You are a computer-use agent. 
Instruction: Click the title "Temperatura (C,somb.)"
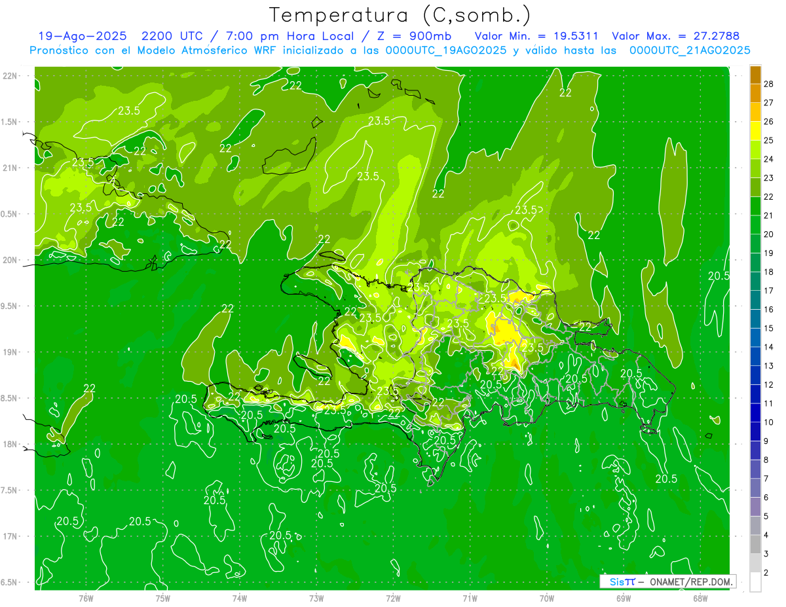400,15
